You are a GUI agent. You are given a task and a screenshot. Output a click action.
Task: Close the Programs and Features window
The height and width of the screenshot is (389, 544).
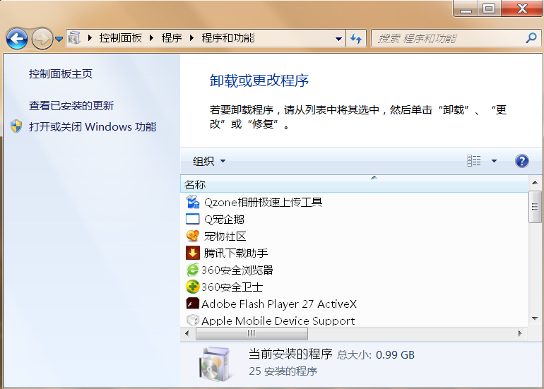[522, 8]
